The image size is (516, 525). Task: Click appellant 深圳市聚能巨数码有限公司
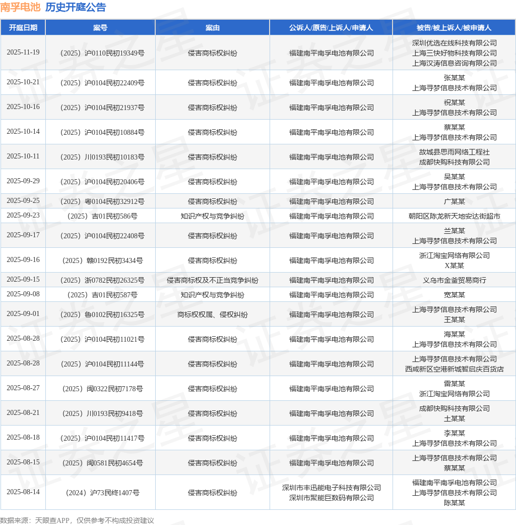click(331, 498)
